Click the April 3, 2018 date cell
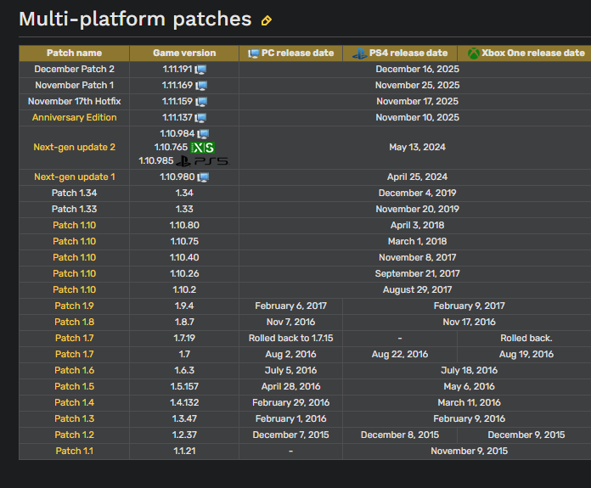 (417, 226)
